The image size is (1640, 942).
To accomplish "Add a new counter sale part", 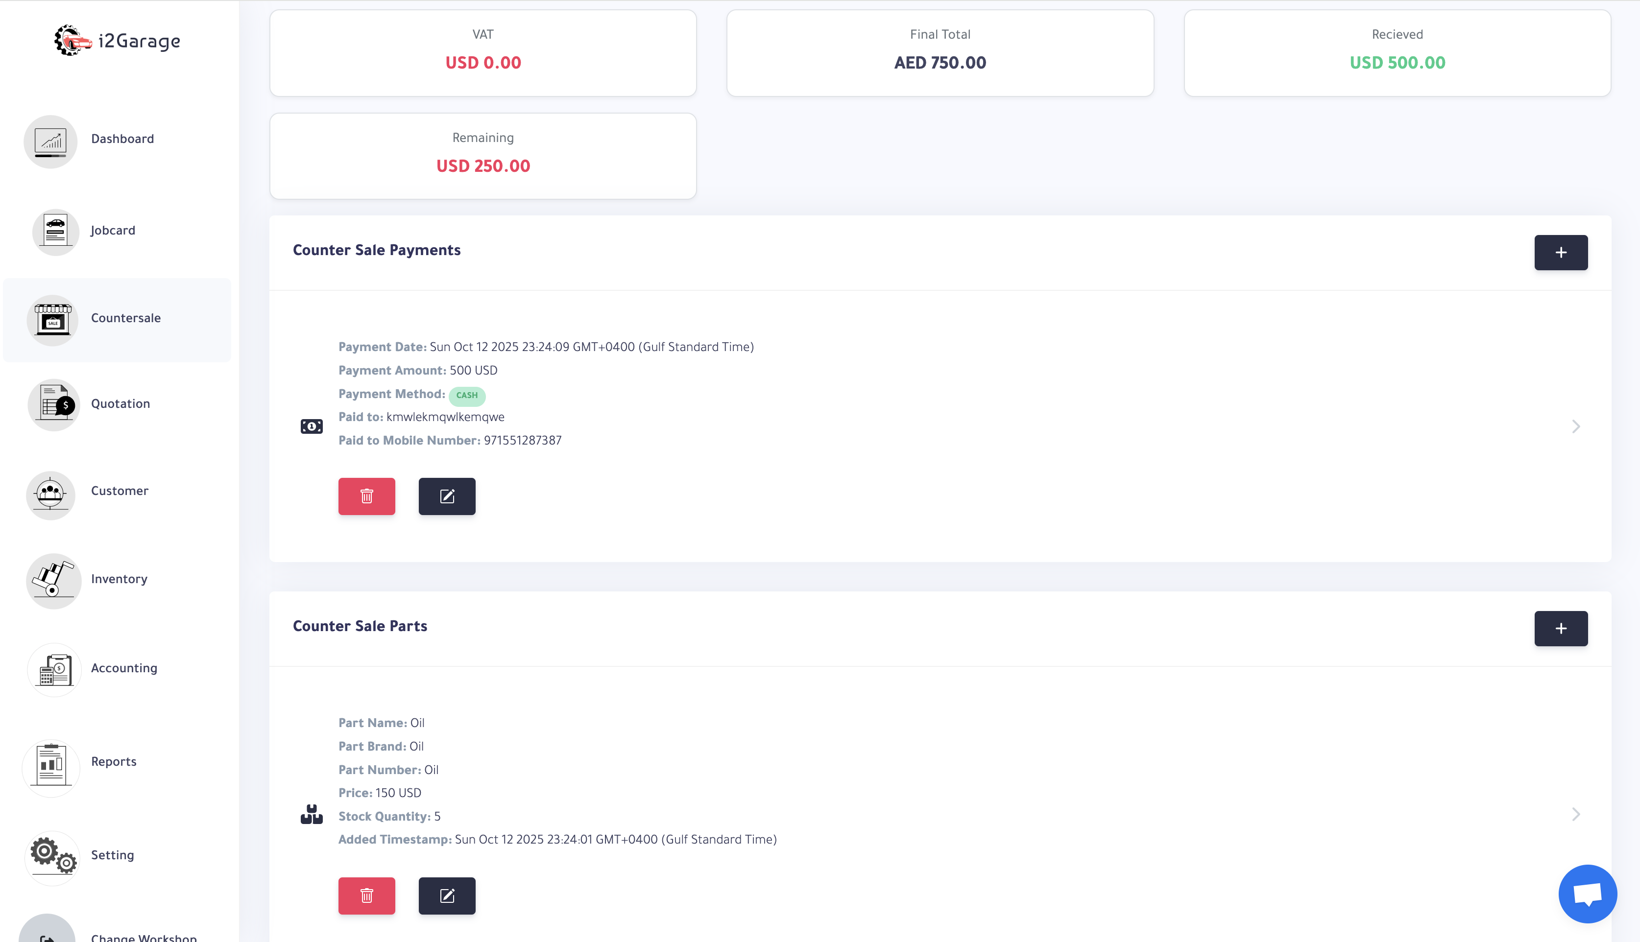I will (x=1560, y=628).
